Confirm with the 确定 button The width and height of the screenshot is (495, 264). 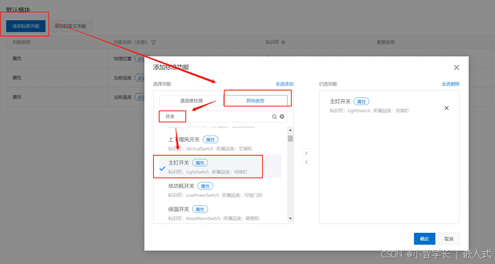pyautogui.click(x=424, y=239)
